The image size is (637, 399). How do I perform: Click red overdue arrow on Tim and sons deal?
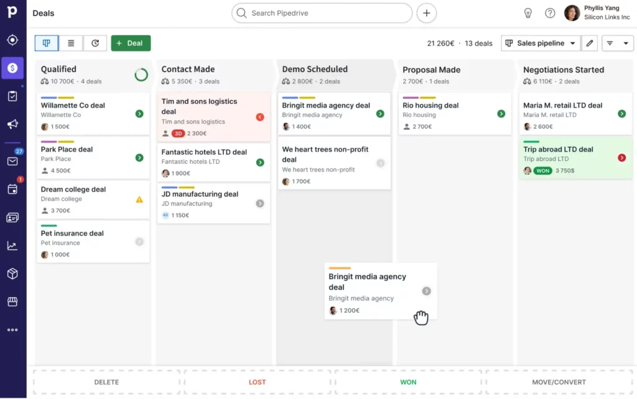click(x=260, y=117)
